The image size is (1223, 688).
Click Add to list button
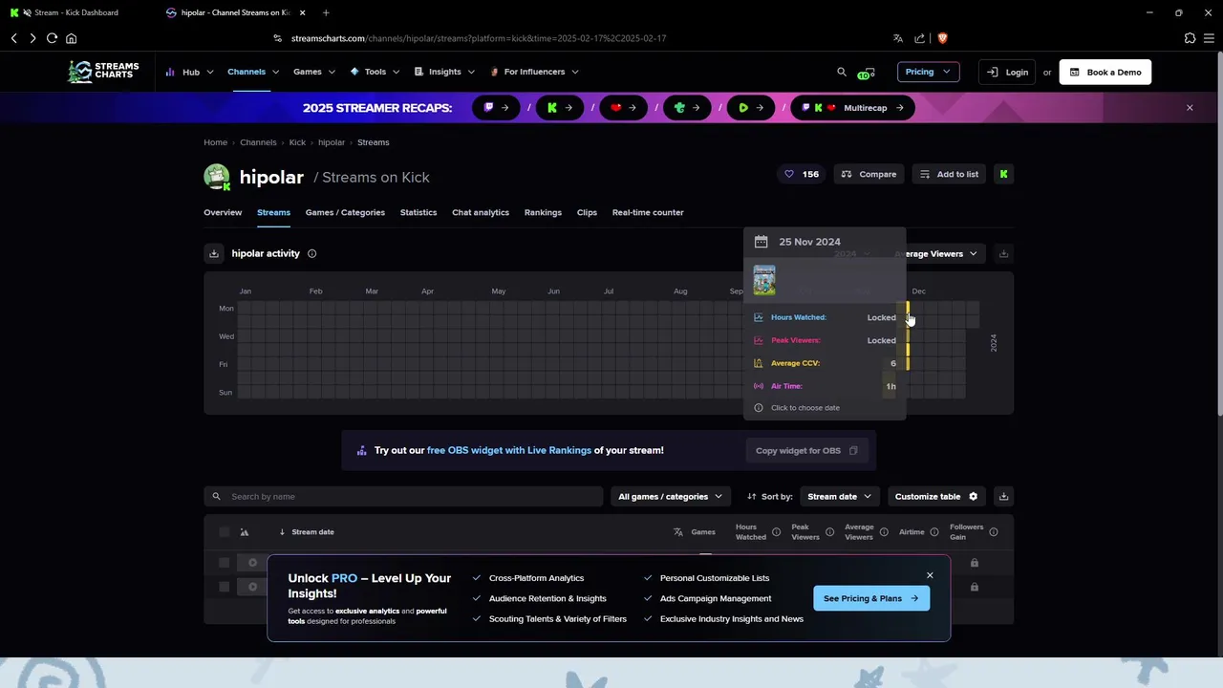(x=949, y=174)
